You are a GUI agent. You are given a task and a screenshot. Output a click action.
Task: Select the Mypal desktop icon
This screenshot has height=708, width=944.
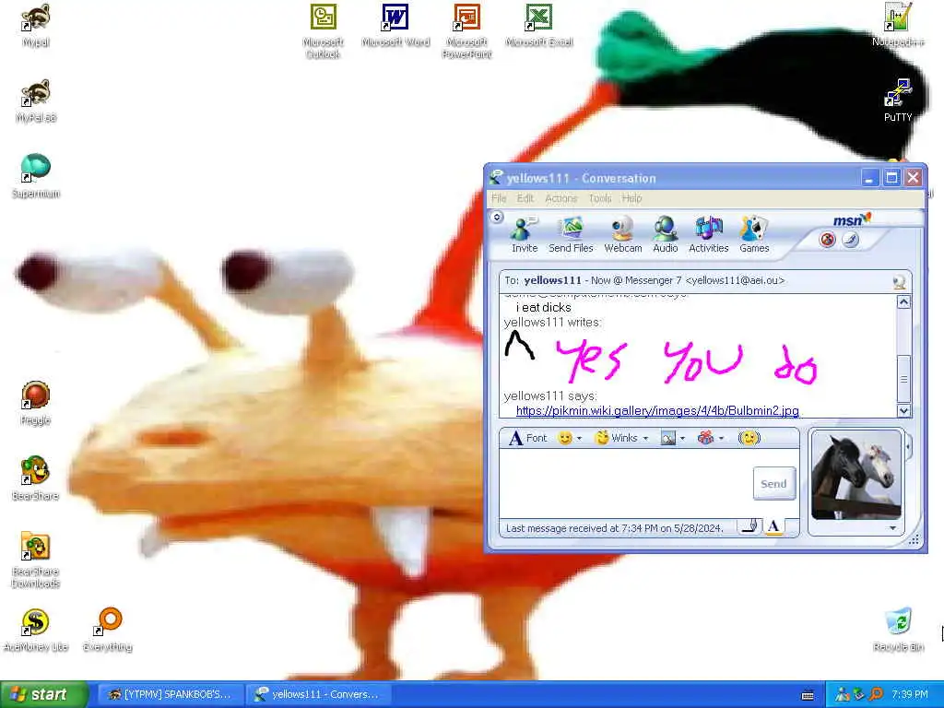36,25
